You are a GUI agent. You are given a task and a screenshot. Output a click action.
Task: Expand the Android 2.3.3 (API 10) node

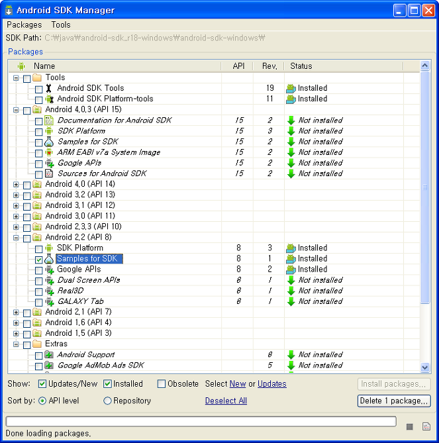pyautogui.click(x=16, y=227)
